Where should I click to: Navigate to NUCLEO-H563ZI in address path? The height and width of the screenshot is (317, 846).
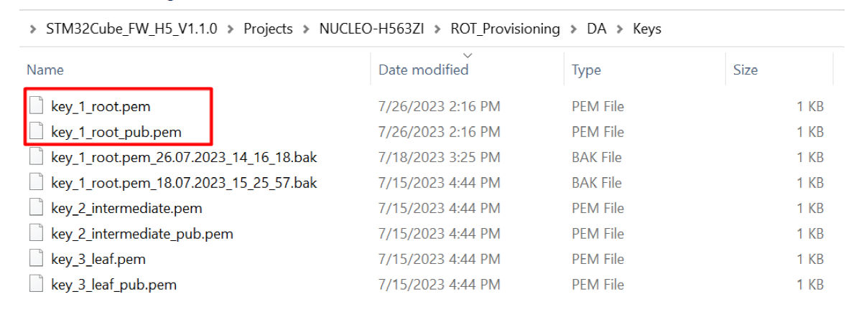(x=372, y=29)
